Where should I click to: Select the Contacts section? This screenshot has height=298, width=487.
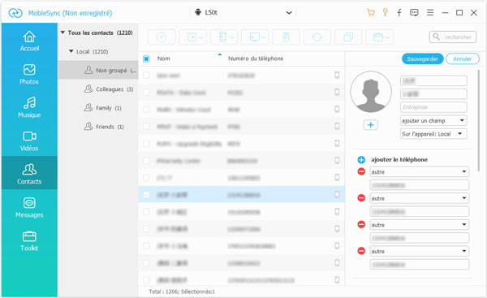click(29, 173)
